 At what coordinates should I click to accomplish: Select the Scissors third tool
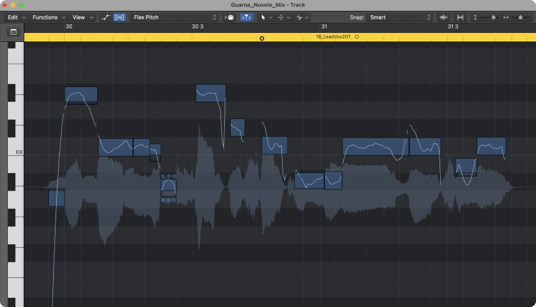click(x=300, y=18)
